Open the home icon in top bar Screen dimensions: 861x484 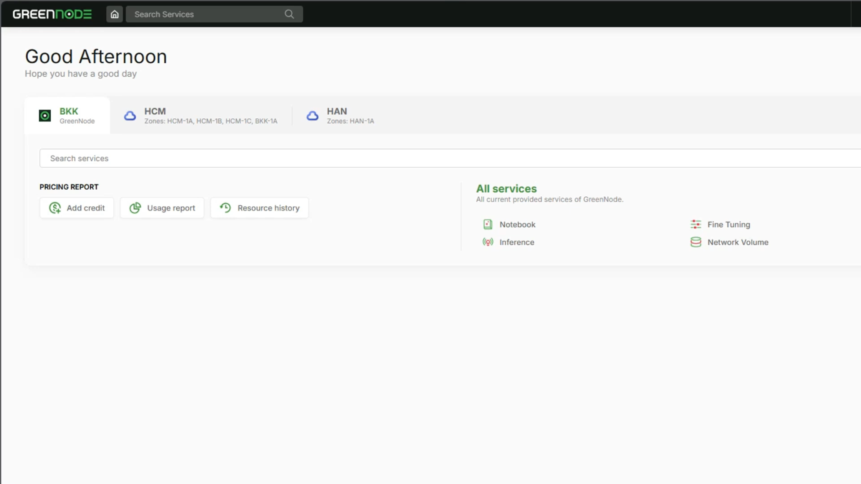pyautogui.click(x=115, y=14)
